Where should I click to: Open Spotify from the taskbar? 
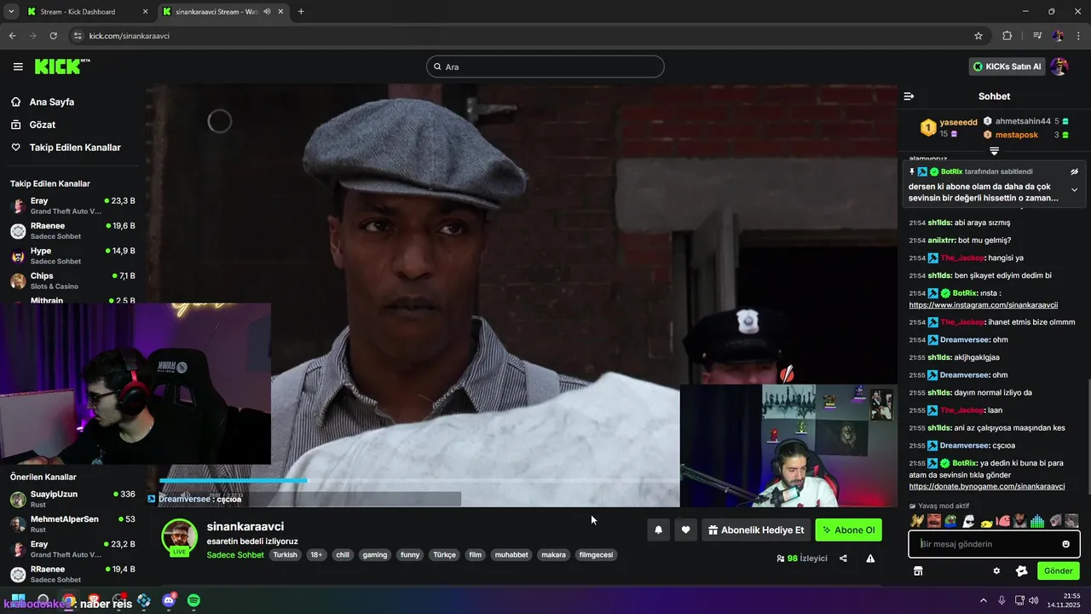point(193,601)
